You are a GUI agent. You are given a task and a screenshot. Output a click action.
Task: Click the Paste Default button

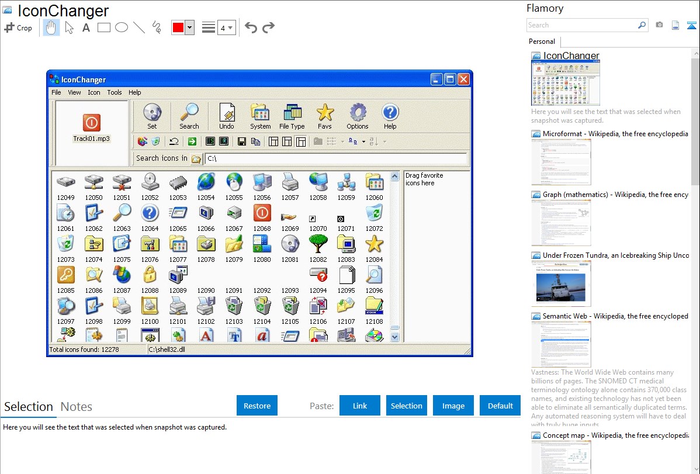[500, 406]
